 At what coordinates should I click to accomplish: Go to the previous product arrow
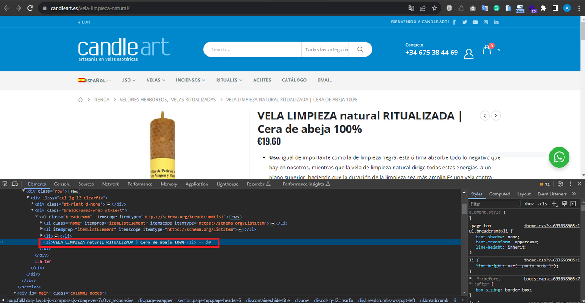(485, 116)
